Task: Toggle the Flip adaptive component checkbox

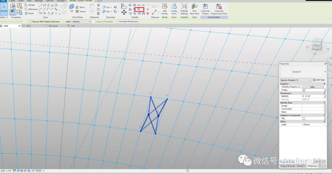Action: 304,119
